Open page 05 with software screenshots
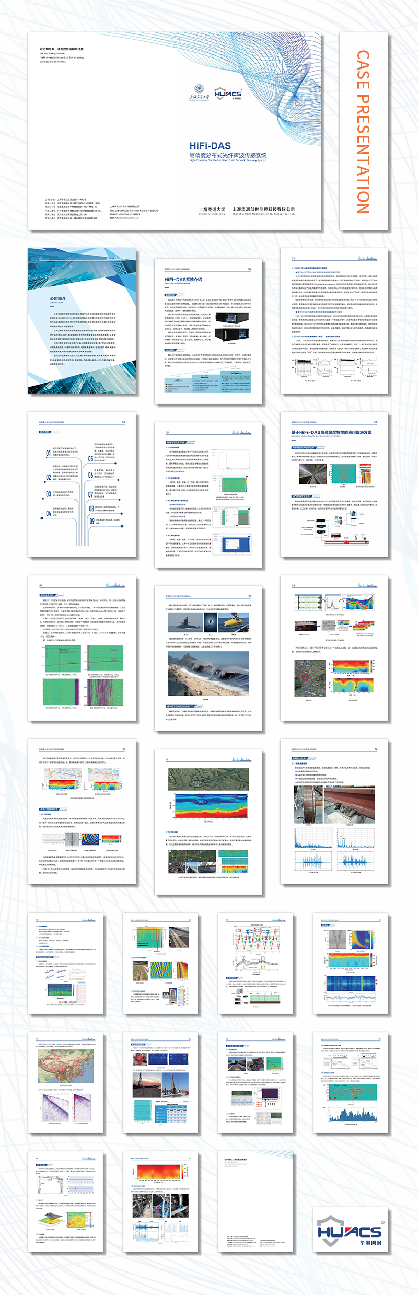The width and height of the screenshot is (418, 1295). coord(208,494)
